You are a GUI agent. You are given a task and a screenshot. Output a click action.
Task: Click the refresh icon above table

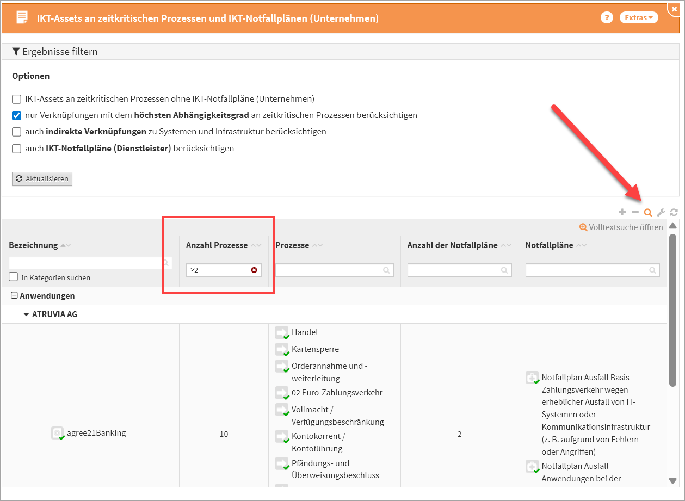point(674,213)
